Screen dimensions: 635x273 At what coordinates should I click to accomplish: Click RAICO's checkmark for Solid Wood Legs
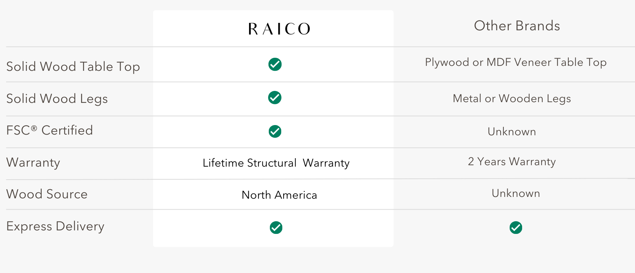click(275, 98)
